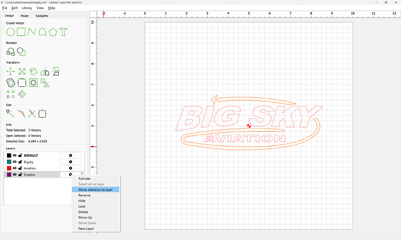This screenshot has width=401, height=240.
Task: Click the AVIATION text on canvas
Action: click(x=245, y=139)
